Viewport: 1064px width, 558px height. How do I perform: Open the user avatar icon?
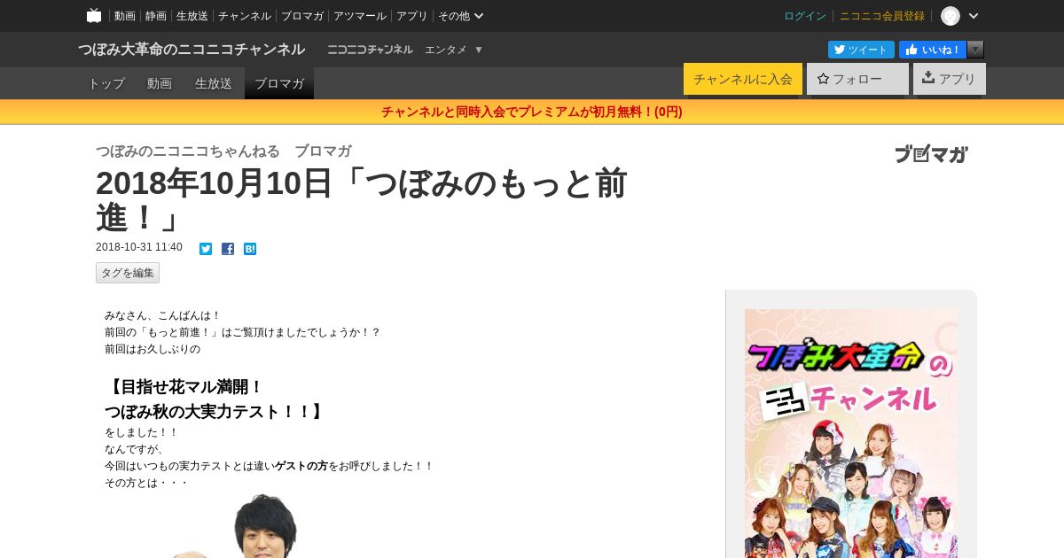[951, 16]
